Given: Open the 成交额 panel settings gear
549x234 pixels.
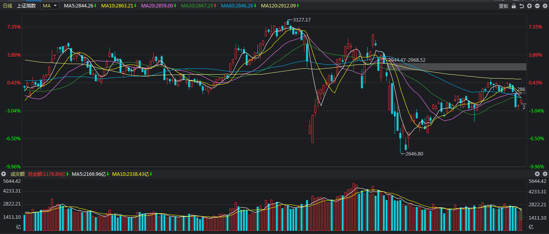Looking at the screenshot, I should [x=545, y=174].
